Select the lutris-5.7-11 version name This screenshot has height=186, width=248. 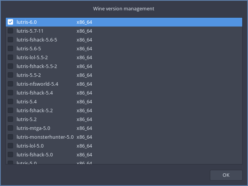[30, 31]
